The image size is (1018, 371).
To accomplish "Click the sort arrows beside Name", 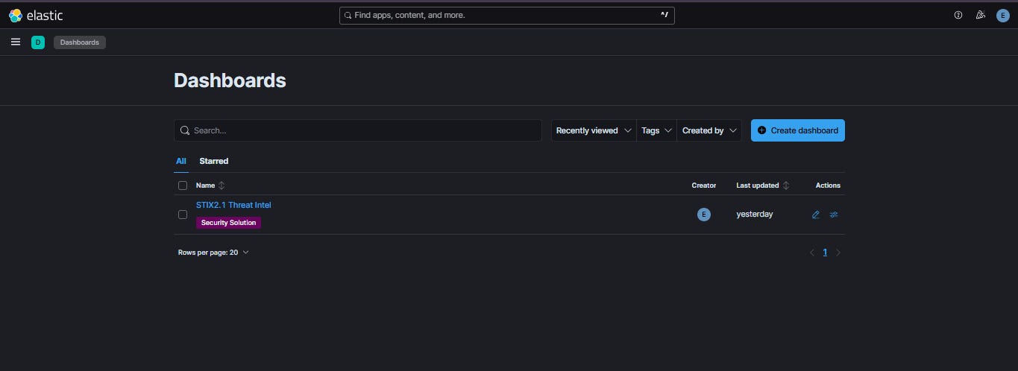I will (221, 185).
